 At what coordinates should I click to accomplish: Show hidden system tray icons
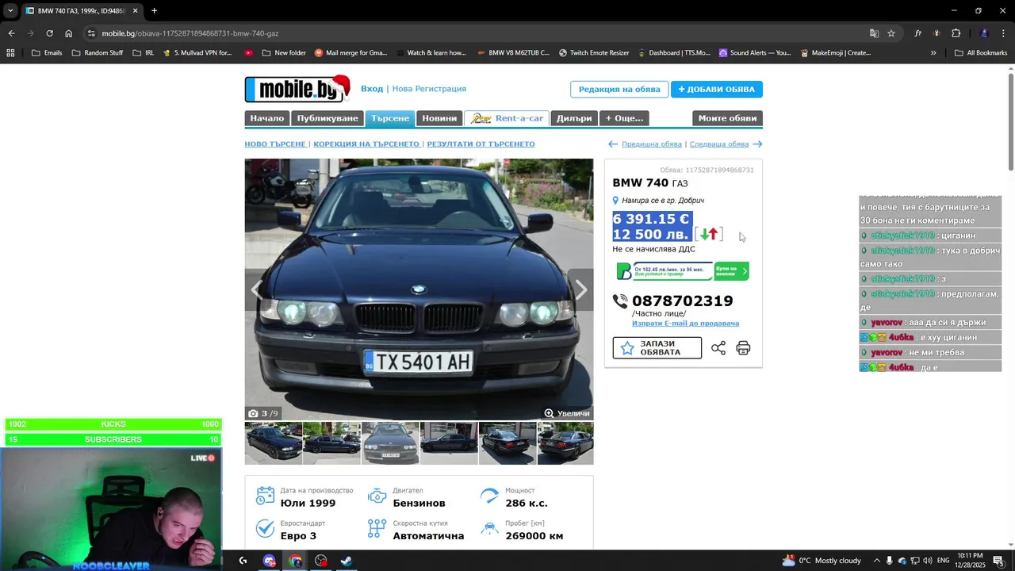click(876, 561)
